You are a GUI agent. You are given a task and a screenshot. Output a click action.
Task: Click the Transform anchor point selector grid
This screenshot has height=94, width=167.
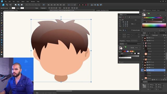coord(144,86)
